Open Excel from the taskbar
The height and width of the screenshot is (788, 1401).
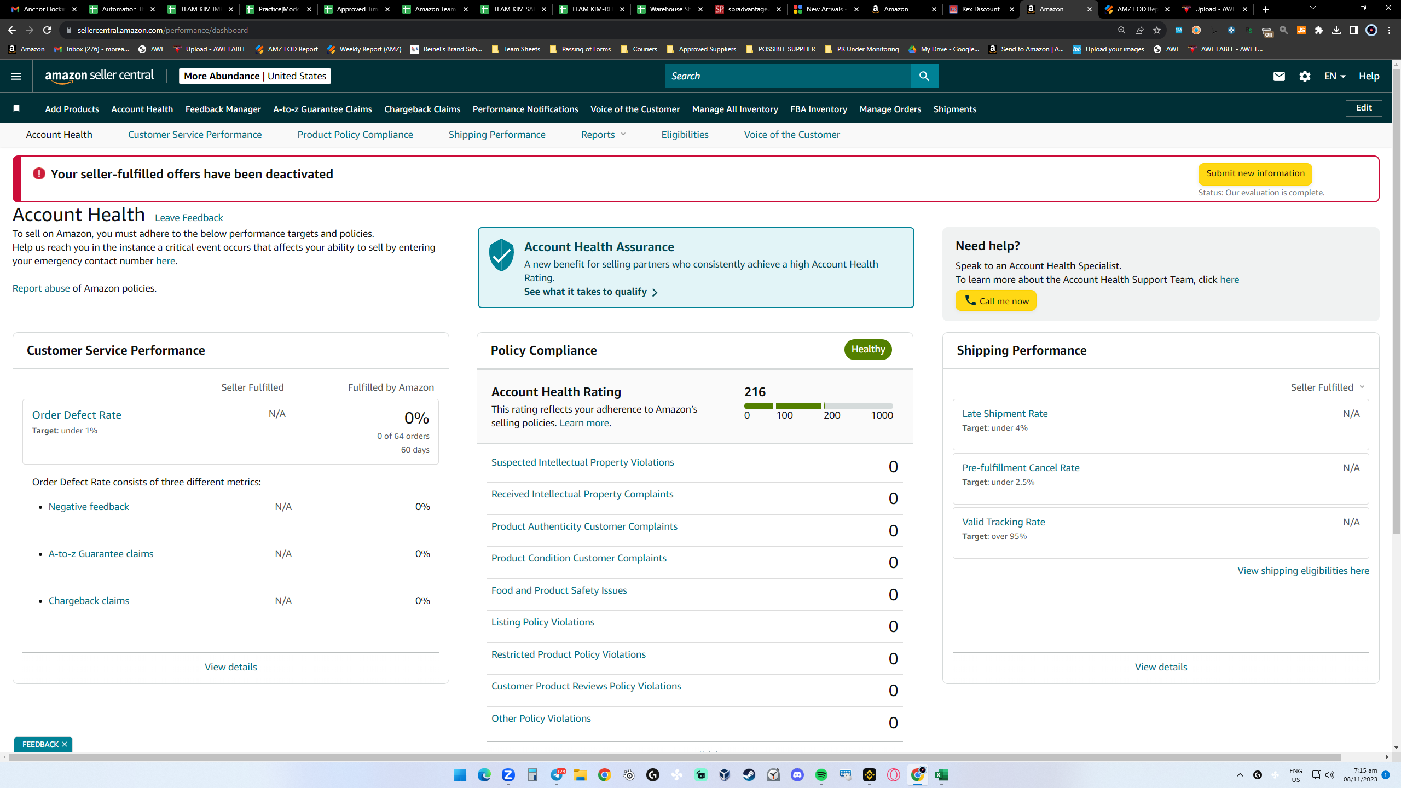(942, 775)
